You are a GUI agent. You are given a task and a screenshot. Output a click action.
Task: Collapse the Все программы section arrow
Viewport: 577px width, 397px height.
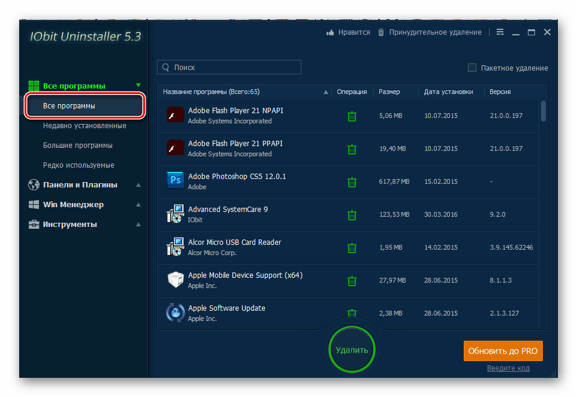coord(138,86)
